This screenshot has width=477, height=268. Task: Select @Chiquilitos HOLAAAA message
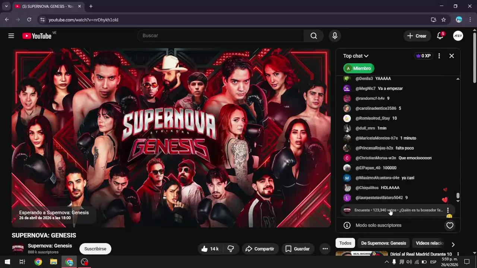[x=398, y=188]
